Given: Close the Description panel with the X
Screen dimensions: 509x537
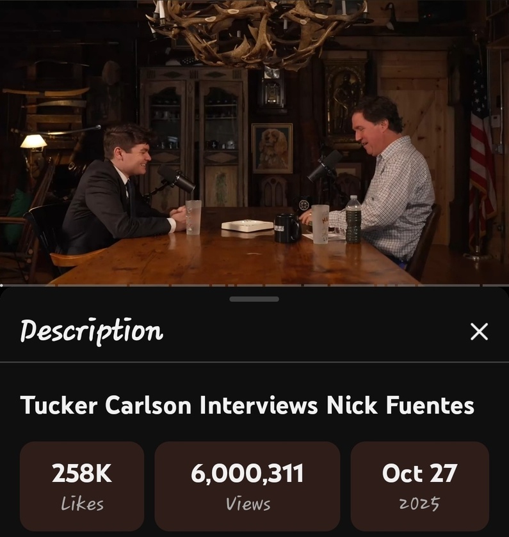Looking at the screenshot, I should click(479, 331).
